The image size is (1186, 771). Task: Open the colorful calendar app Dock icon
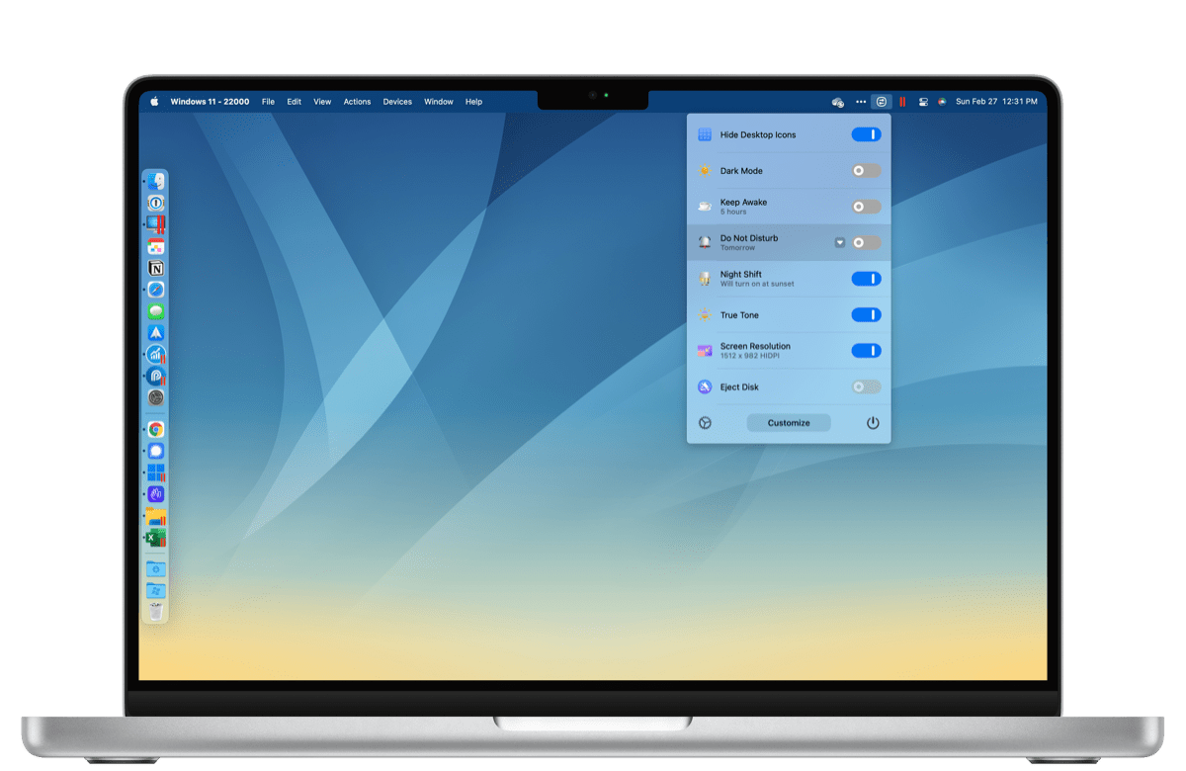click(x=156, y=246)
